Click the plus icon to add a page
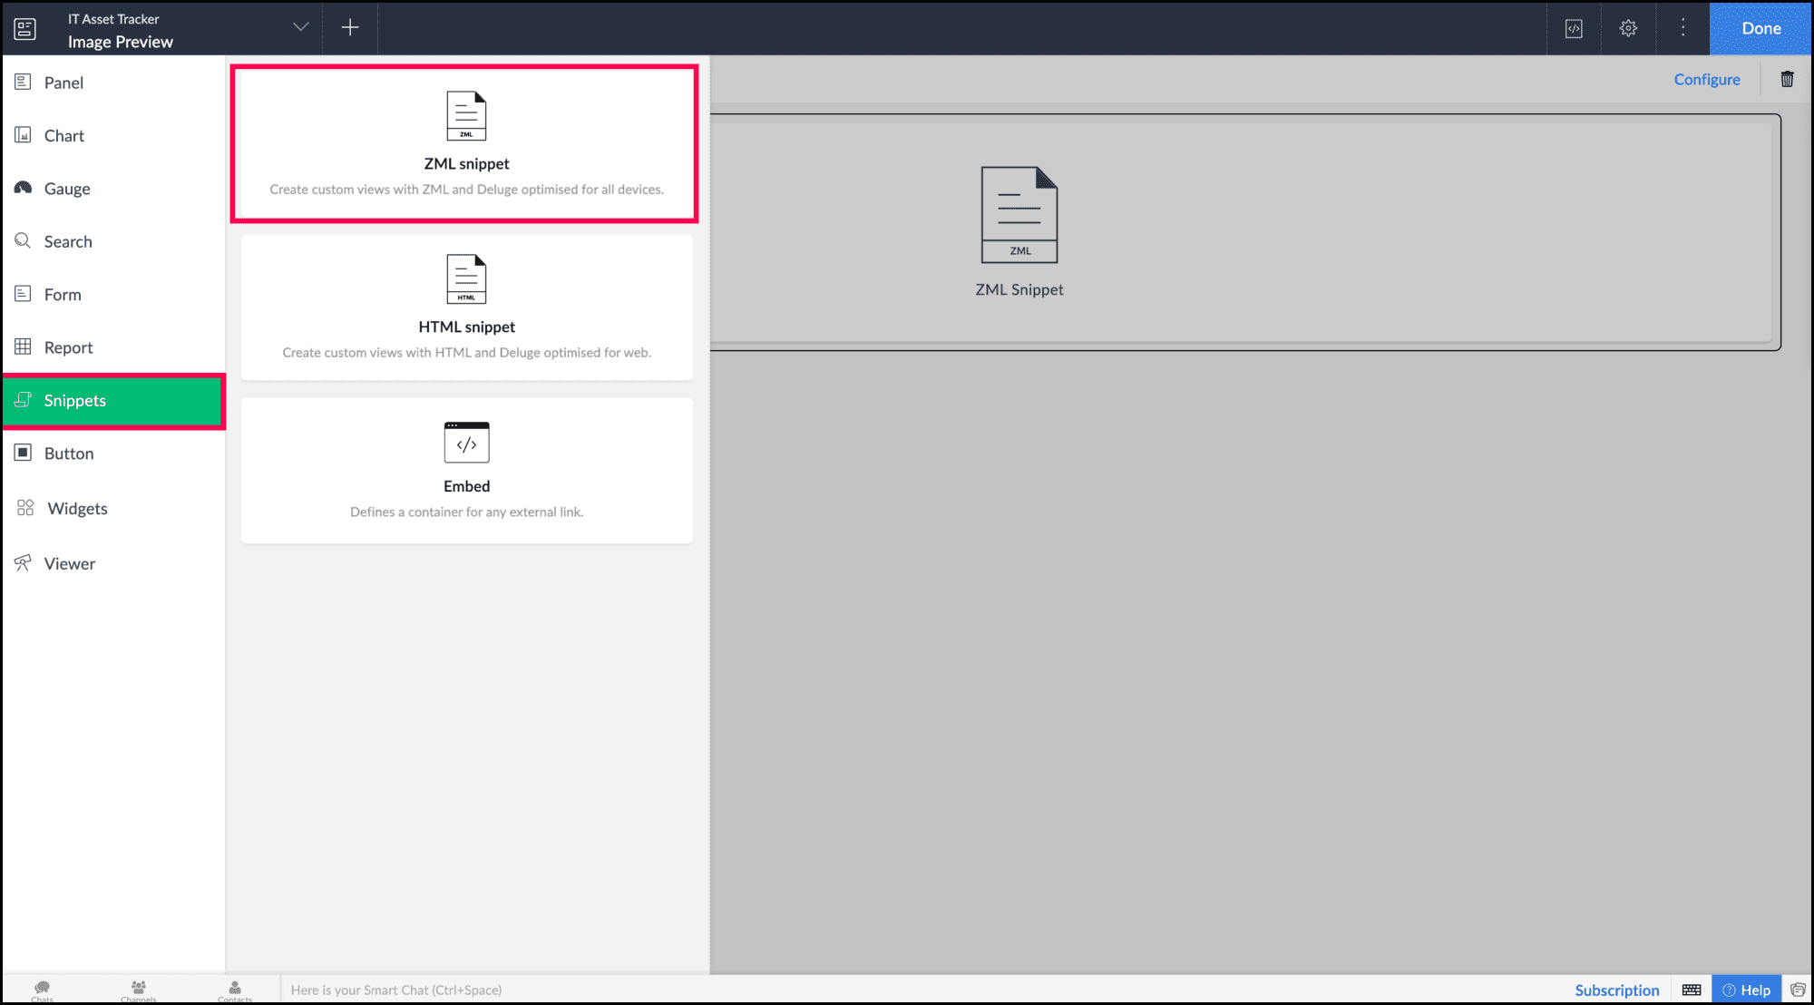Image resolution: width=1814 pixels, height=1005 pixels. pyautogui.click(x=350, y=28)
